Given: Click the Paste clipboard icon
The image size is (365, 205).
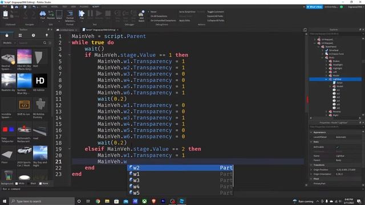Looking at the screenshot, I should pos(5,14).
